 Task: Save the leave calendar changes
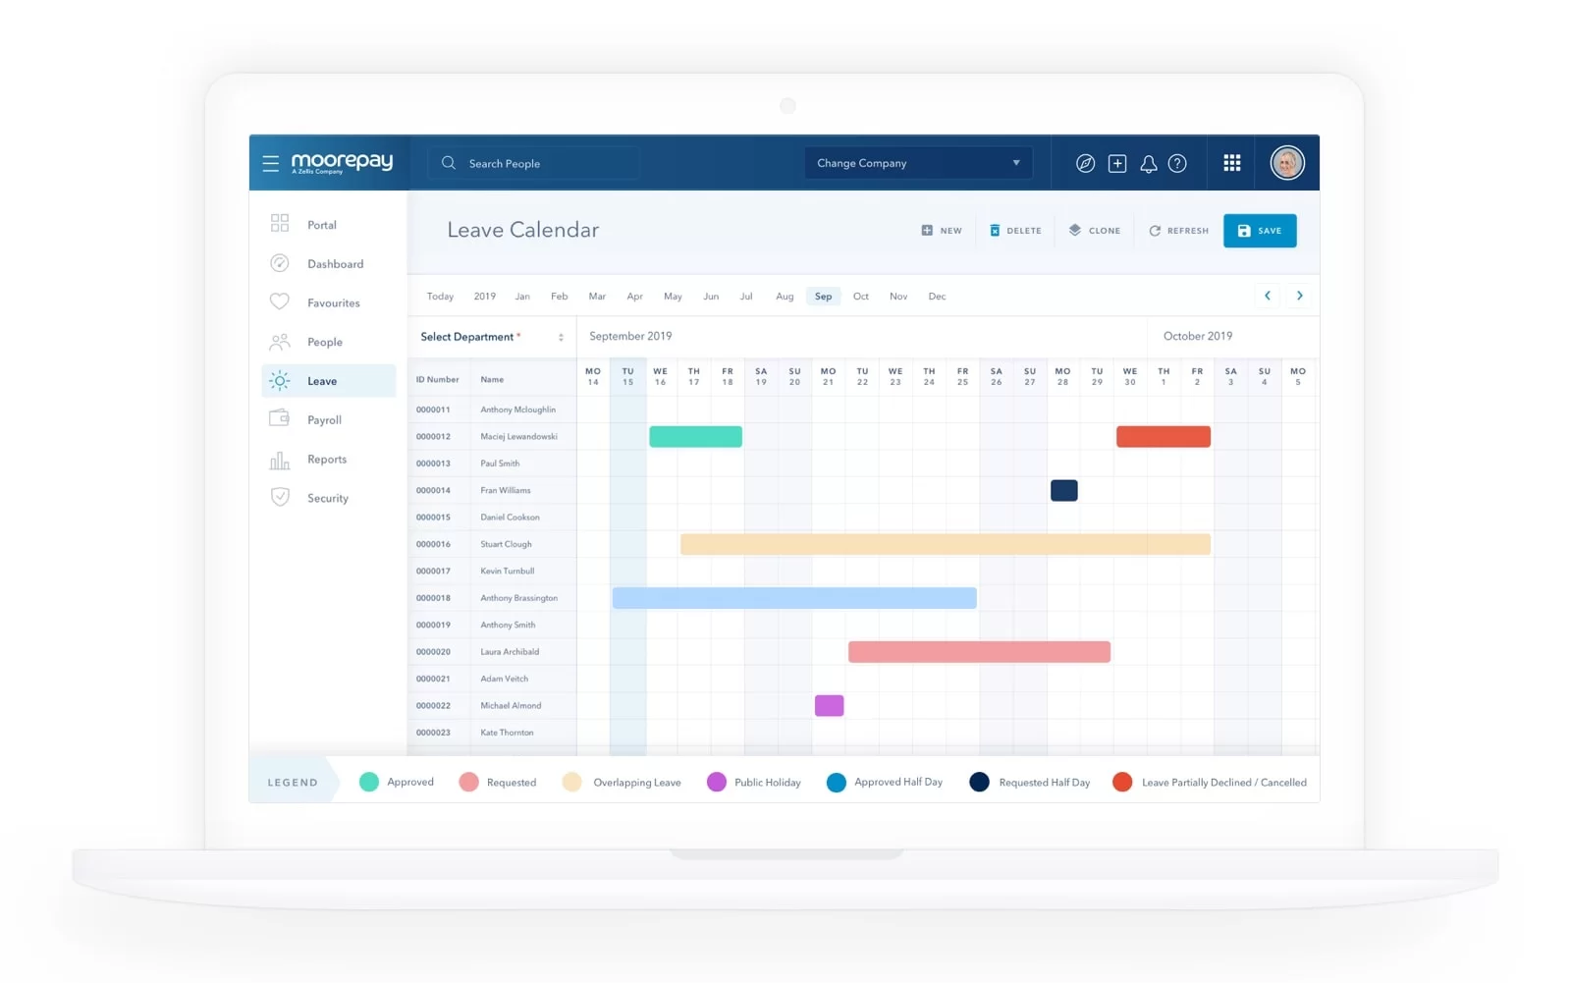pos(1260,230)
